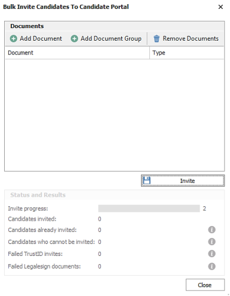
Task: Click Candidates who cannot be invited label
Action: [51, 242]
